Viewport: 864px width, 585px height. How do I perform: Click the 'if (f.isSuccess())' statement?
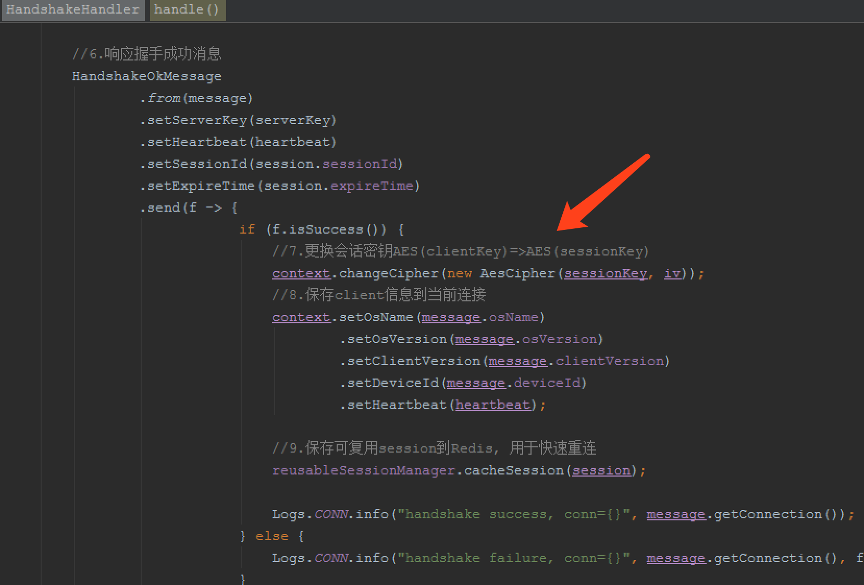click(x=313, y=229)
